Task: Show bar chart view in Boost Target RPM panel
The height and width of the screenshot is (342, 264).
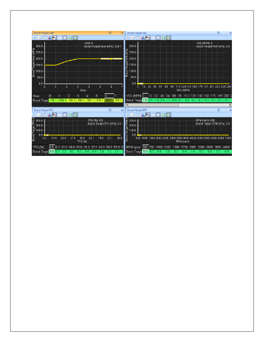Action: coord(143,115)
